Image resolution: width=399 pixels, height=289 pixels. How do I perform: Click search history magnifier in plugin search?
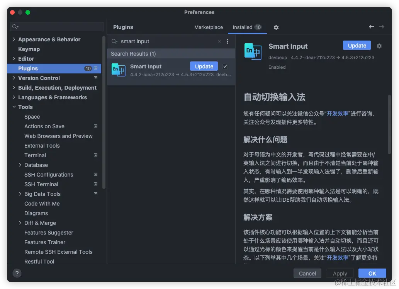[114, 41]
